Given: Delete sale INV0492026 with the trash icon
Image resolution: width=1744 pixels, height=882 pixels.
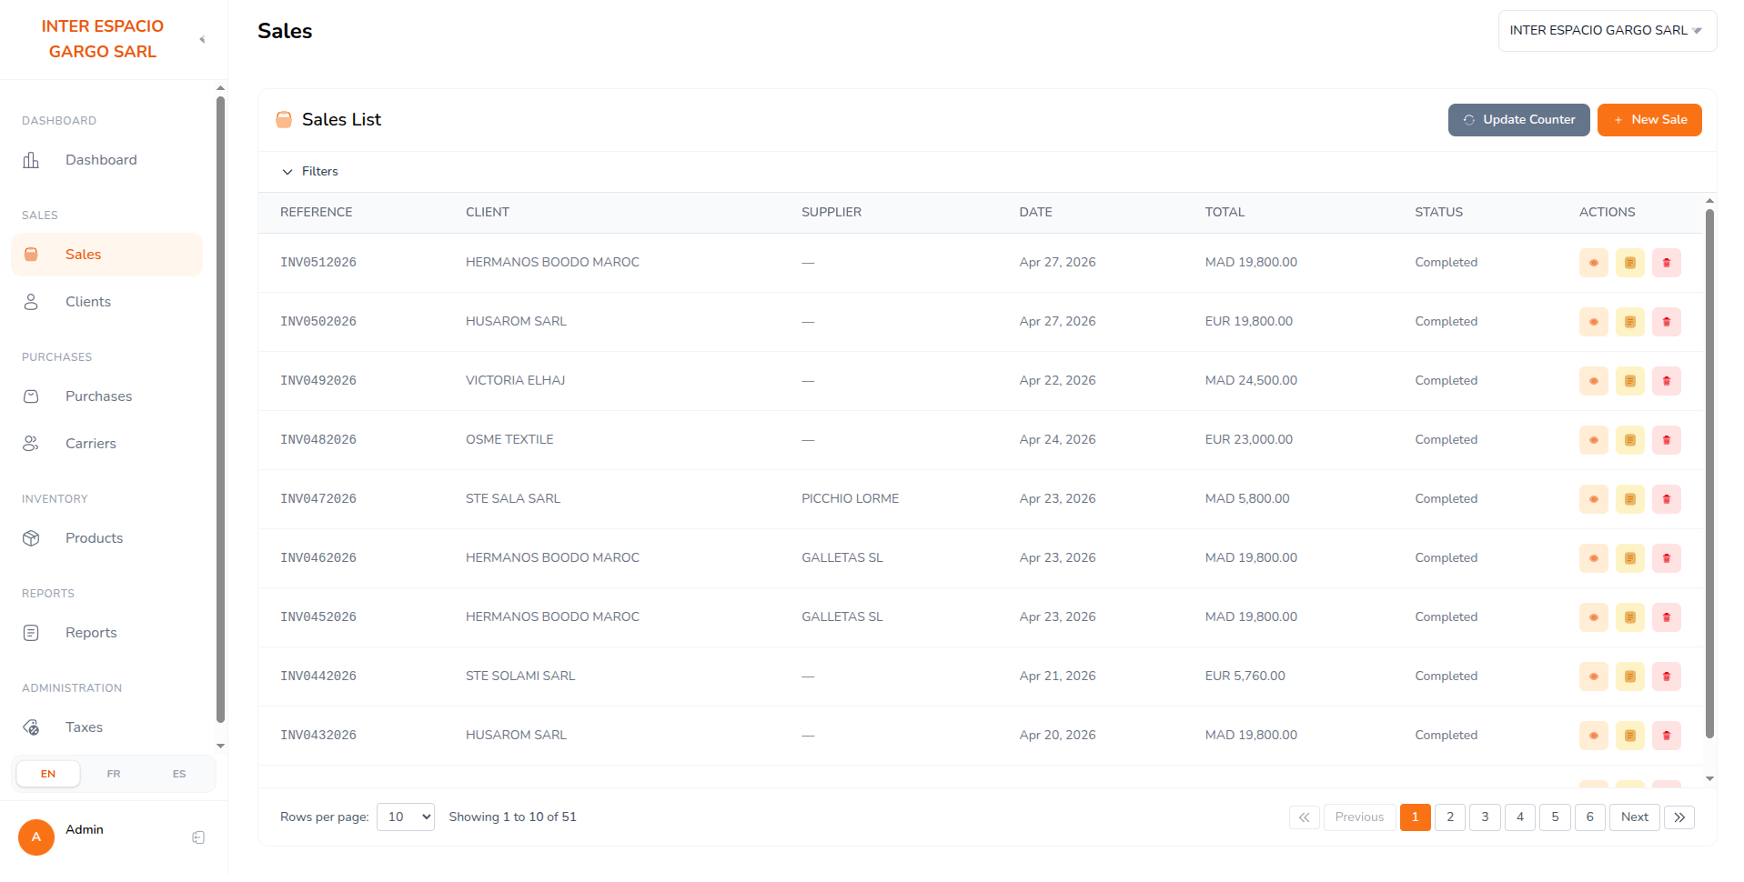Looking at the screenshot, I should [x=1666, y=381].
